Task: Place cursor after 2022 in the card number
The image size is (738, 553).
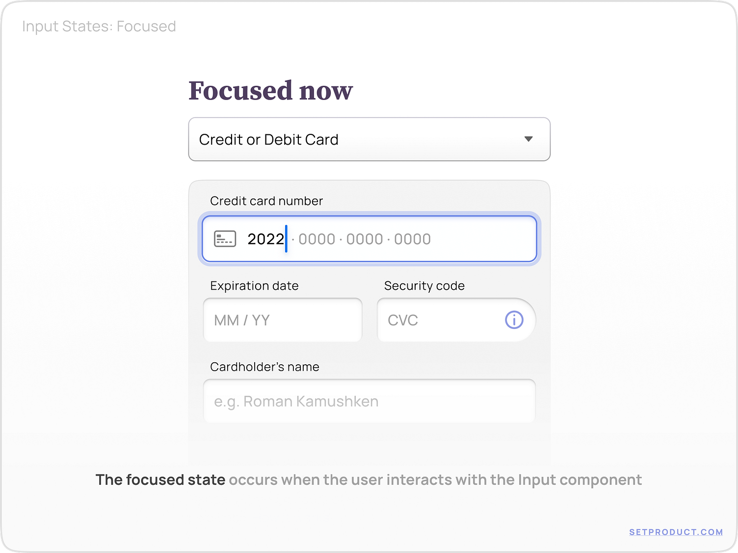Action: [x=286, y=239]
